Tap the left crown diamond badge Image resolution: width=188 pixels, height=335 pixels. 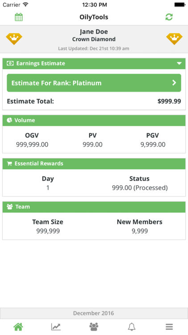(x=14, y=39)
